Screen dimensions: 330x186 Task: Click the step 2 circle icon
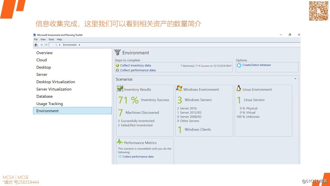coord(118,70)
